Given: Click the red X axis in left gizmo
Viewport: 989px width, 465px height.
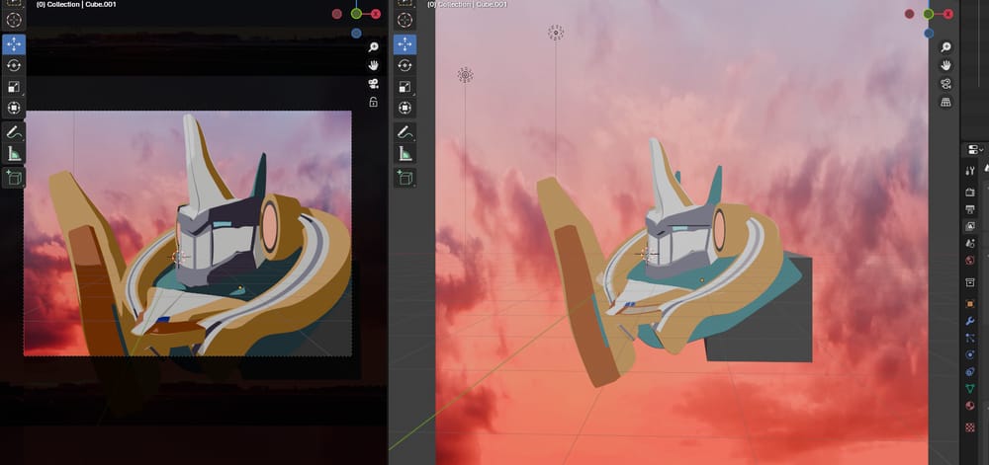Looking at the screenshot, I should 376,14.
